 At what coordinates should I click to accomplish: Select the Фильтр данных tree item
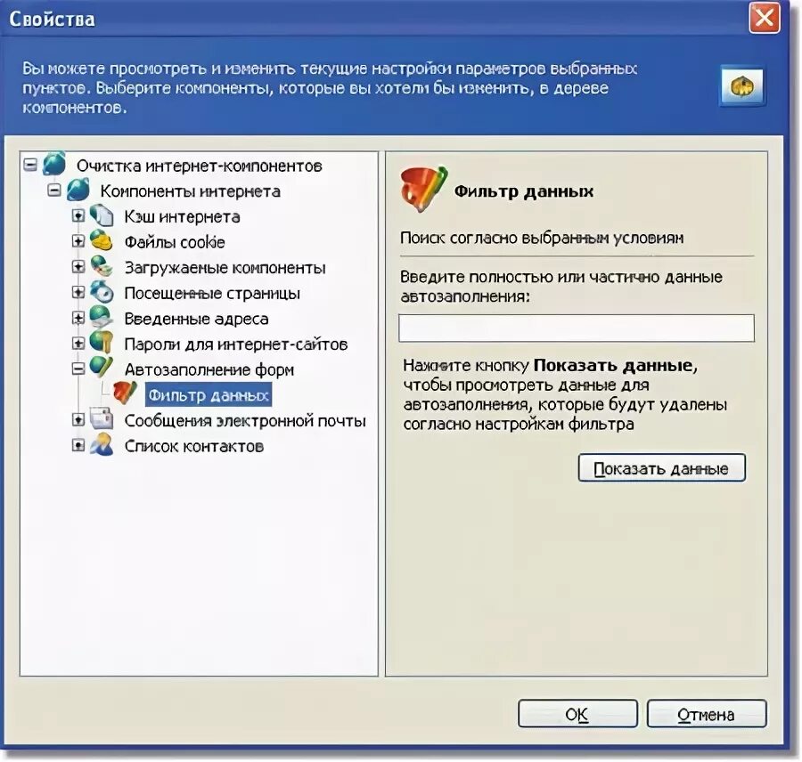[x=209, y=395]
